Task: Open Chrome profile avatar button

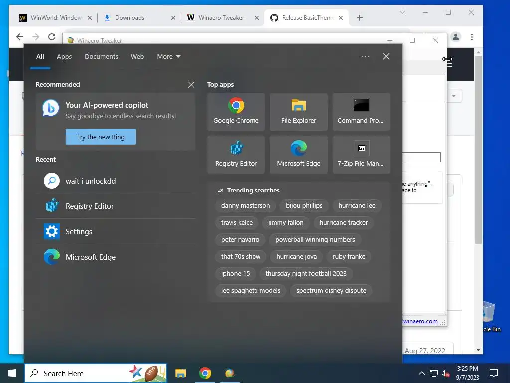Action: click(456, 37)
